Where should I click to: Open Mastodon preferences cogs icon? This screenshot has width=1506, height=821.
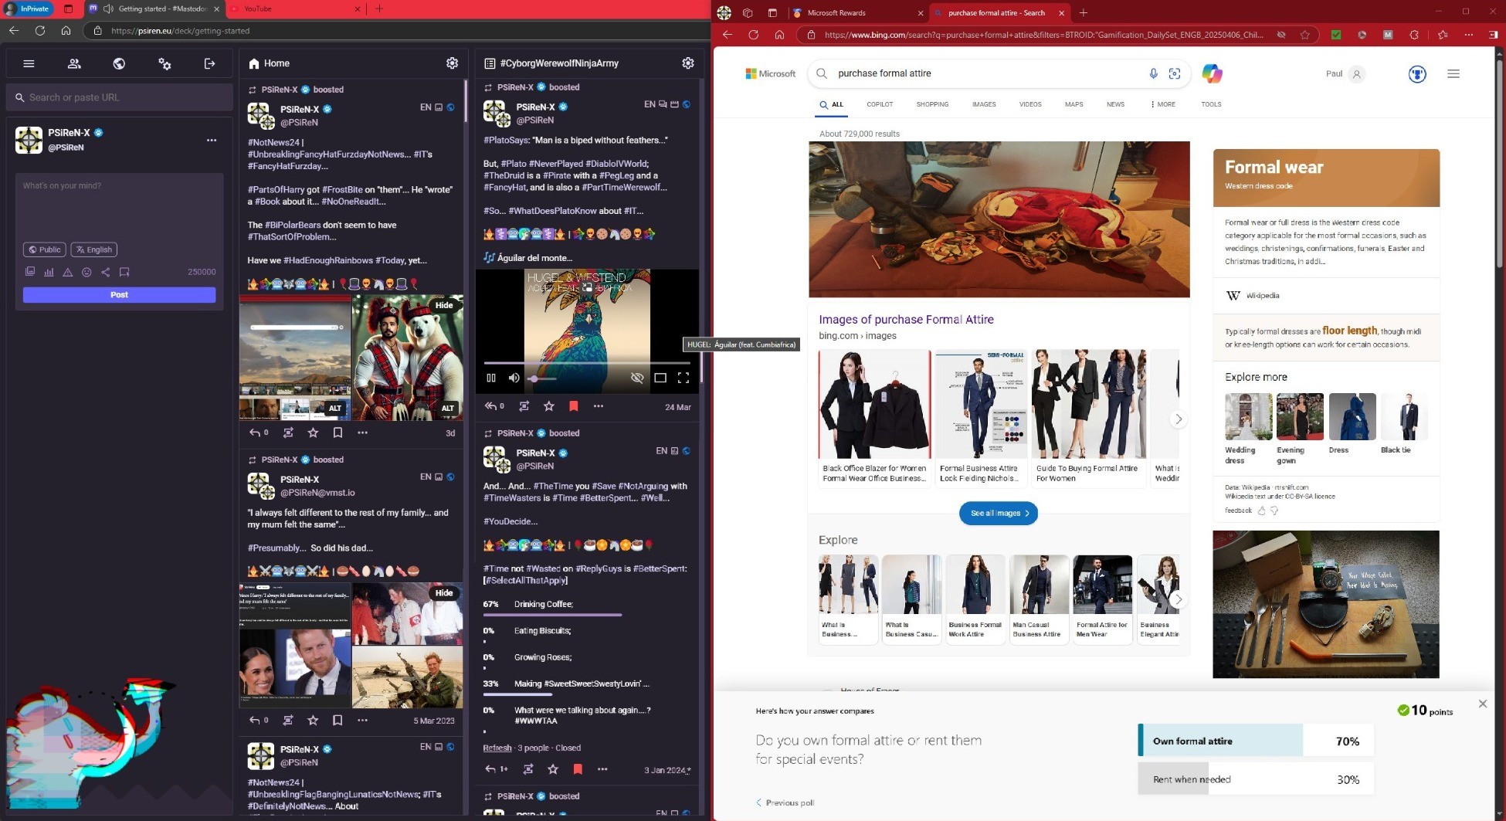165,64
